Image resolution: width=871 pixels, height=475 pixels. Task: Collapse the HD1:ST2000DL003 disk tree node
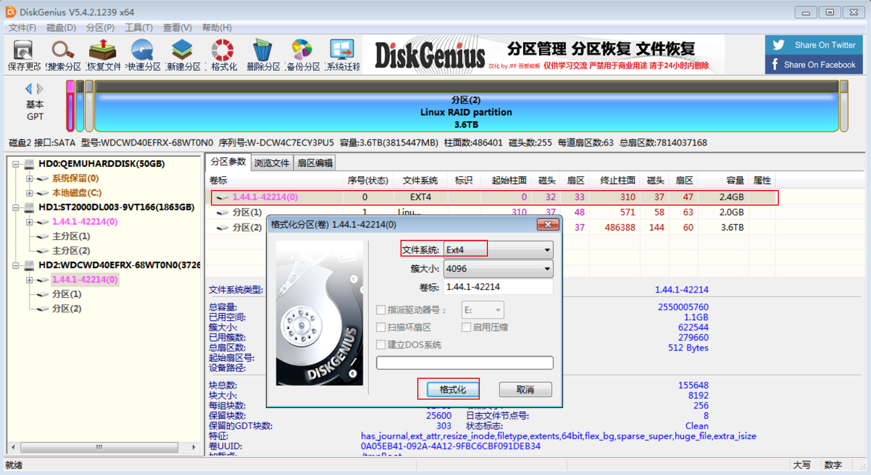click(x=16, y=207)
